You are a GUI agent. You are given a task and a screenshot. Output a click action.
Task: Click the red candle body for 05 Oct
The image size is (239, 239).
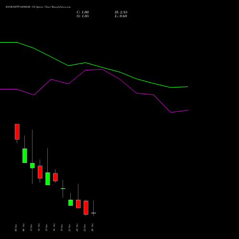17,131
